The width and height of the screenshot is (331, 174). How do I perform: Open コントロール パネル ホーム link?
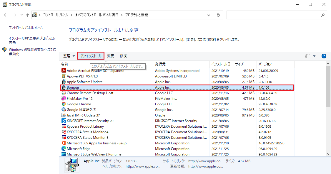click(x=26, y=28)
